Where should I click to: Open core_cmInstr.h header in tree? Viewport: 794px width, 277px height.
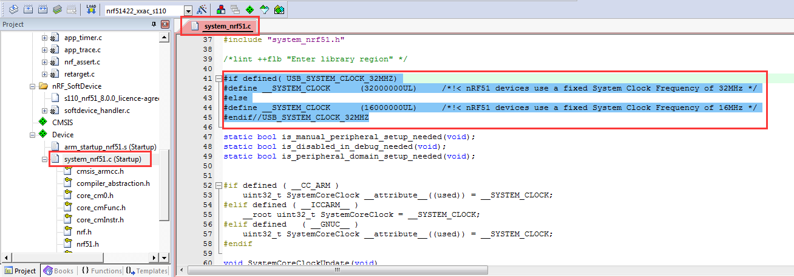pyautogui.click(x=100, y=220)
